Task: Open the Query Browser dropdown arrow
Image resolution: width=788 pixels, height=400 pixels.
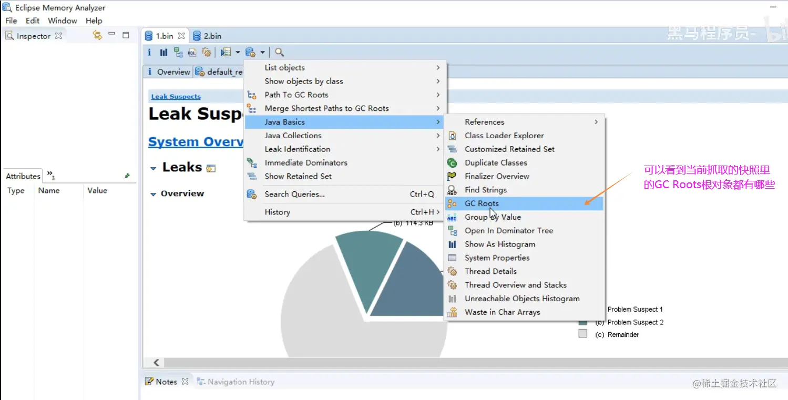Action: tap(262, 52)
